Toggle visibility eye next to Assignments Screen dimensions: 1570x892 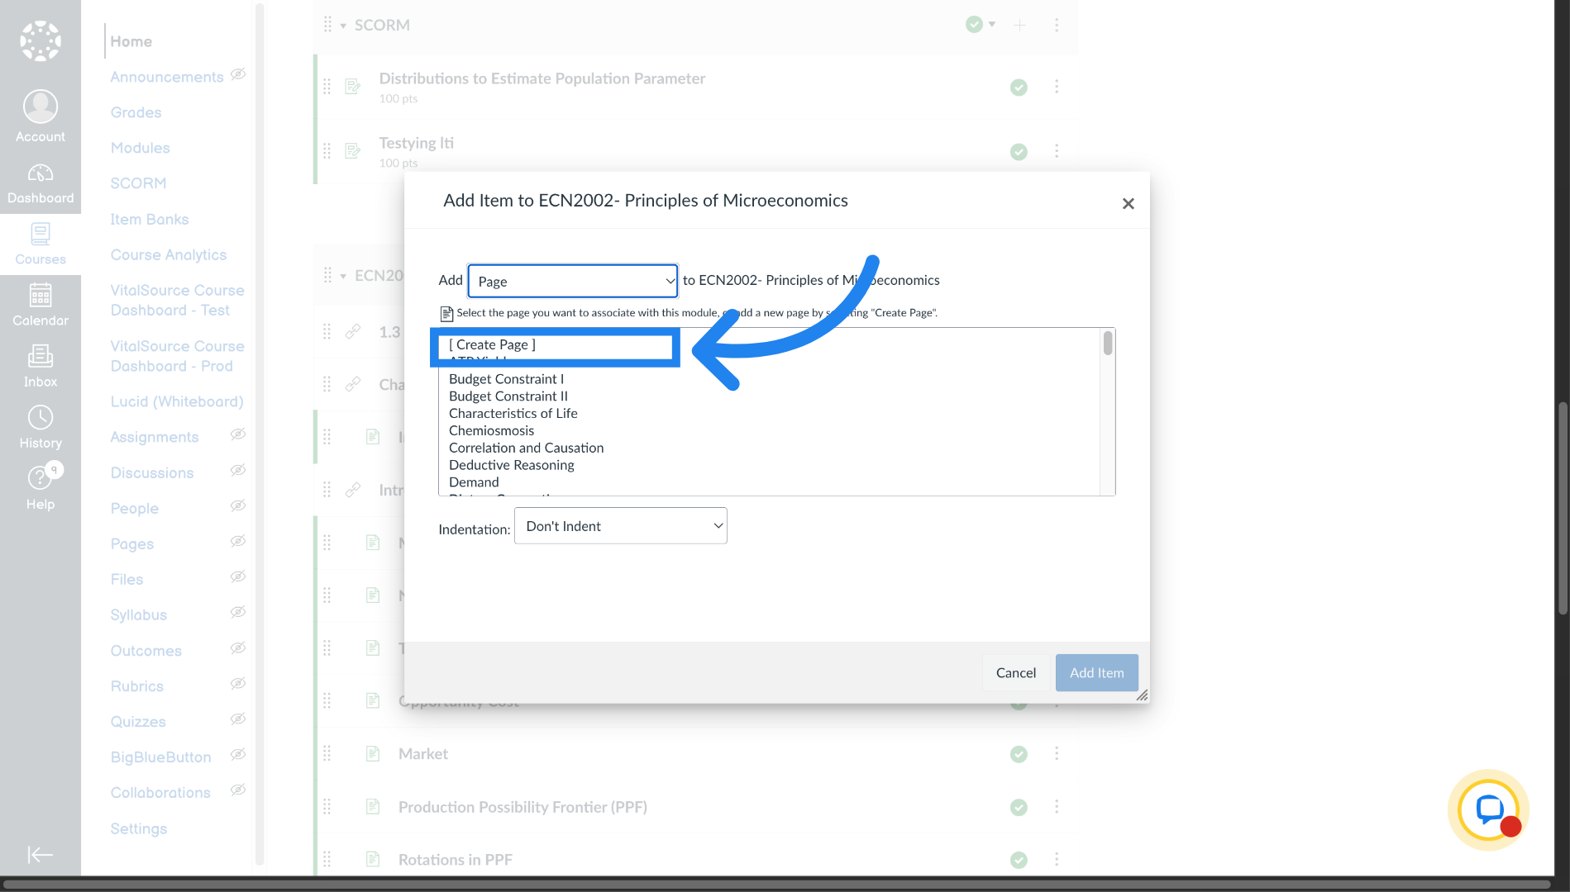238,434
